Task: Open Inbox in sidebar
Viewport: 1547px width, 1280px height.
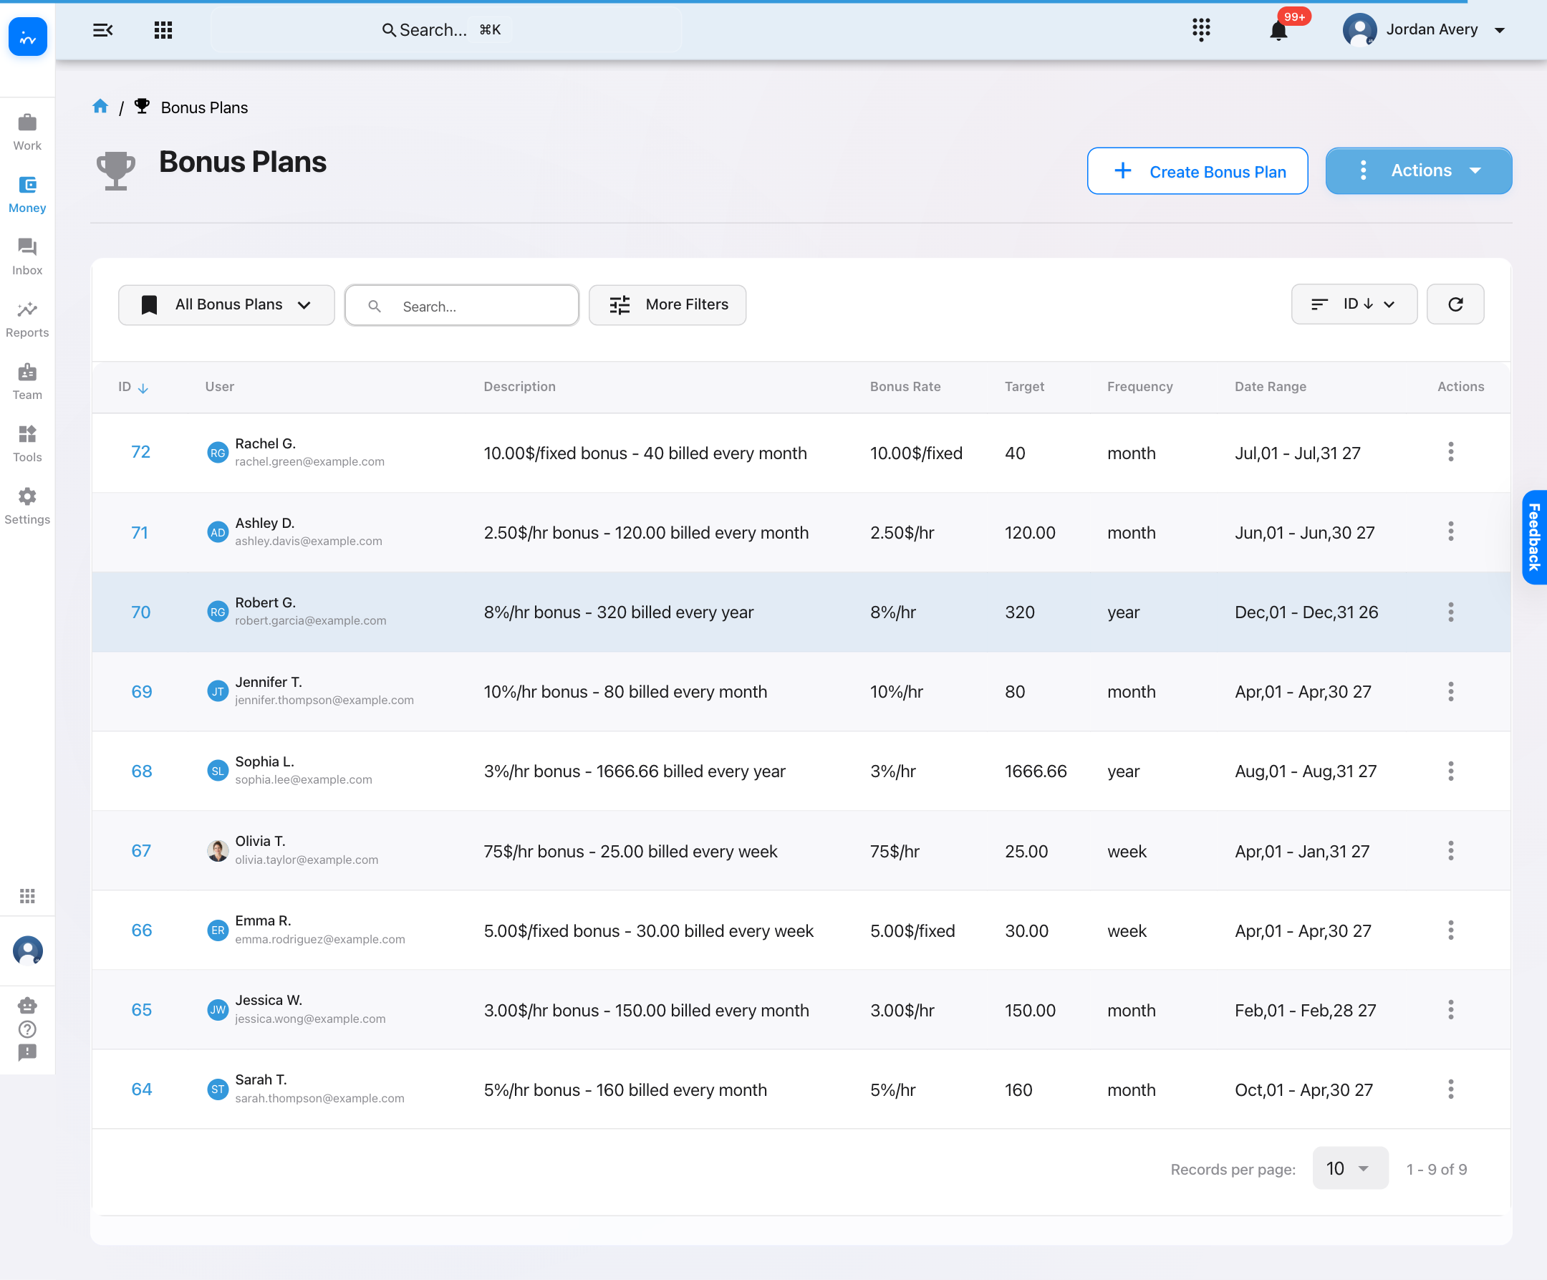Action: coord(27,257)
